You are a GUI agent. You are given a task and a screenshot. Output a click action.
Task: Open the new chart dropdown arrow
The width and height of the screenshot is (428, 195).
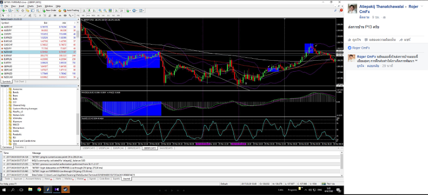tap(6, 11)
